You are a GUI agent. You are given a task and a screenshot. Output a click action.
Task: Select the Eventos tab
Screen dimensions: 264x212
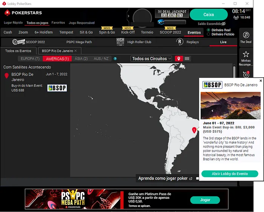pos(194,32)
